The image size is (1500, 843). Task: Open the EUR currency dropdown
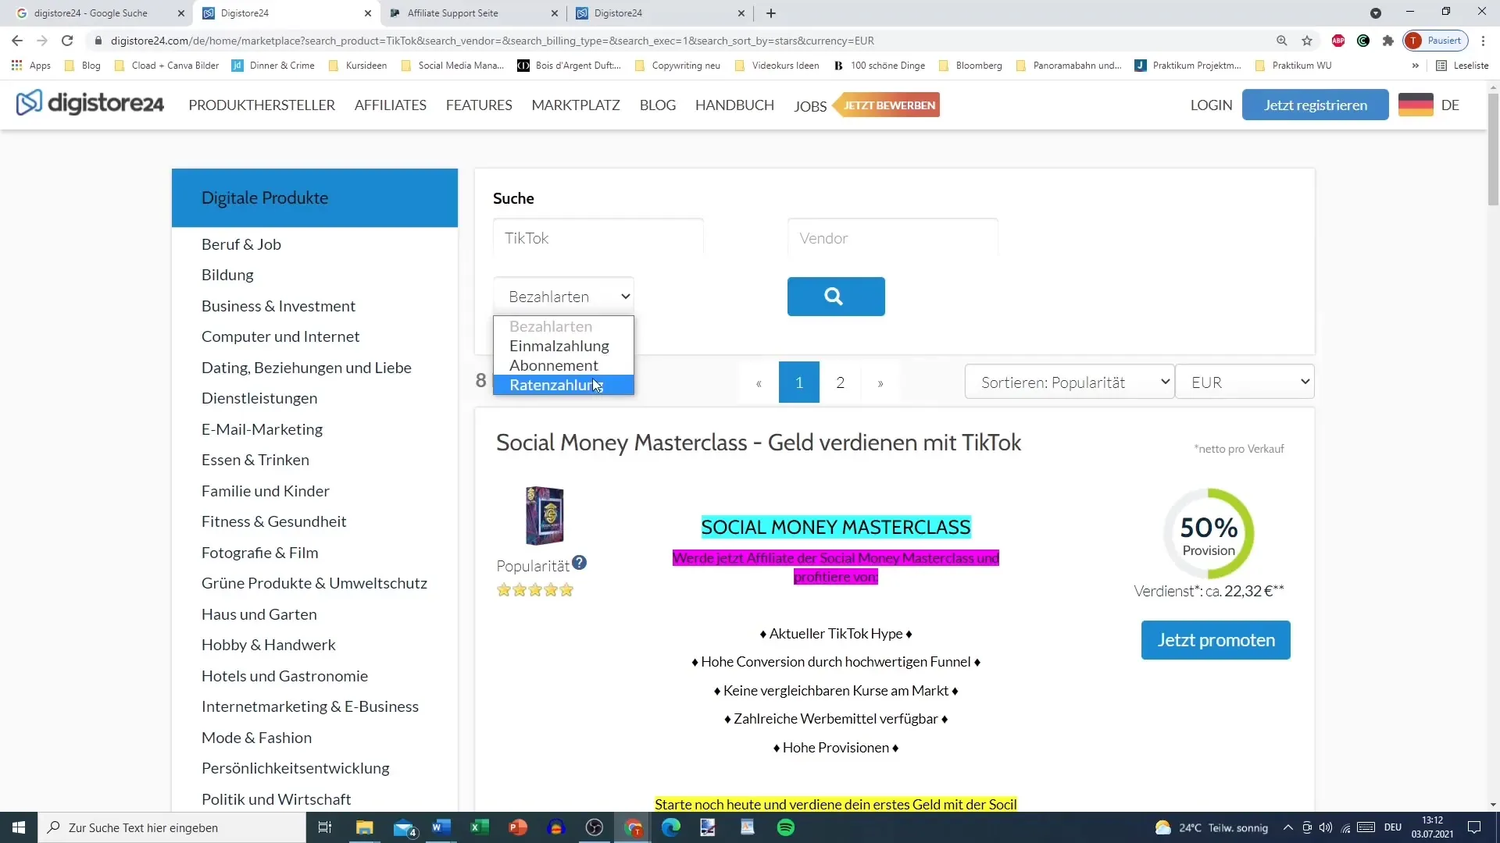[1245, 382]
